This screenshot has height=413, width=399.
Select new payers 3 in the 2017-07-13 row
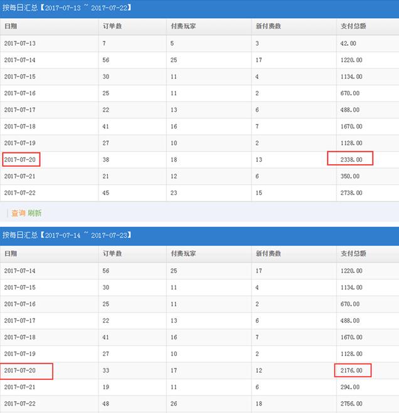pos(257,43)
